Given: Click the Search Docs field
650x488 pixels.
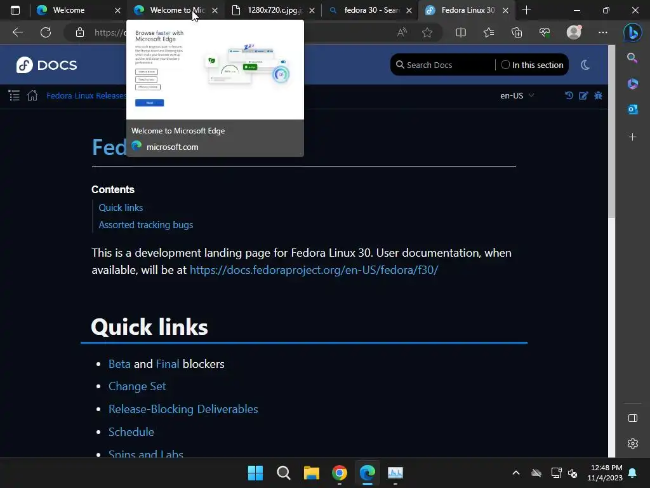Looking at the screenshot, I should tap(444, 65).
